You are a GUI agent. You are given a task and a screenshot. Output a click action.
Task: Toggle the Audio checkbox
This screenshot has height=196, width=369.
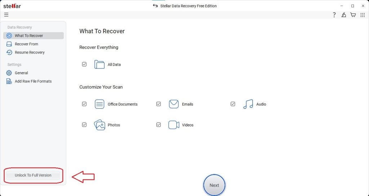pos(233,104)
